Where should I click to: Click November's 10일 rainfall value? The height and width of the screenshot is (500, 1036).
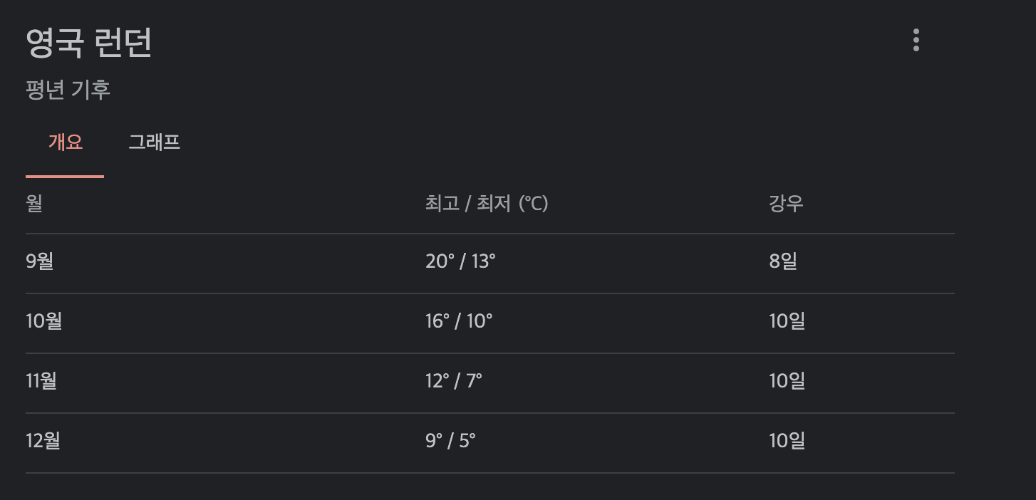point(787,381)
